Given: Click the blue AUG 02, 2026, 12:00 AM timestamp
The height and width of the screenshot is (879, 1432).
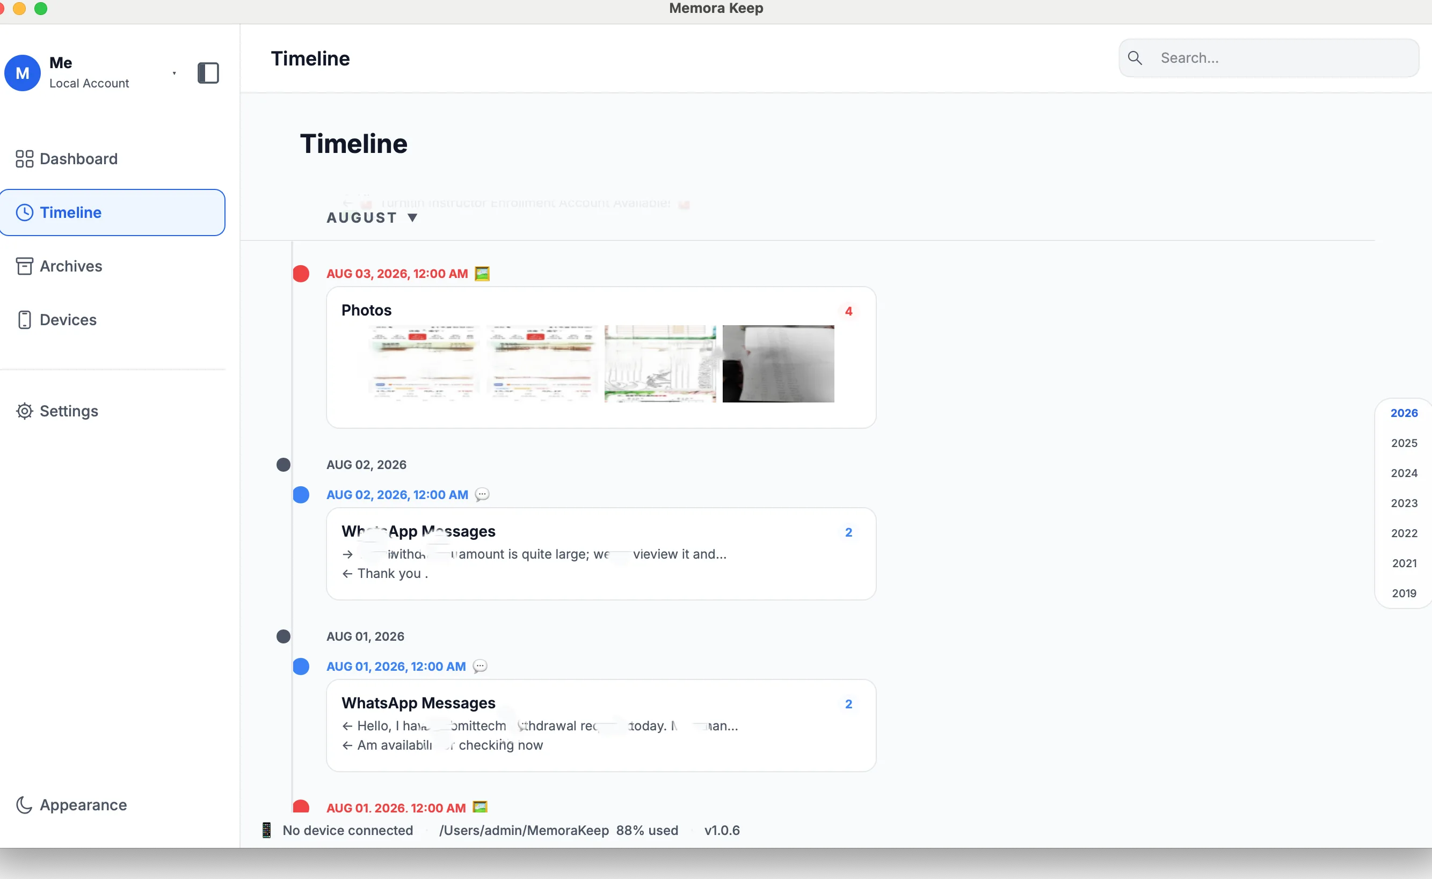Looking at the screenshot, I should (397, 494).
